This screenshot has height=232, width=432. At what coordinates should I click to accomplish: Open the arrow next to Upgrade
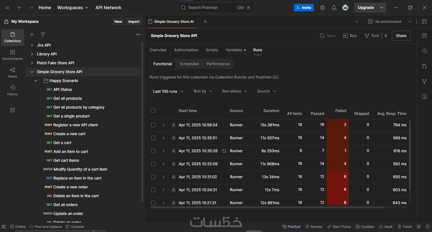(x=382, y=8)
